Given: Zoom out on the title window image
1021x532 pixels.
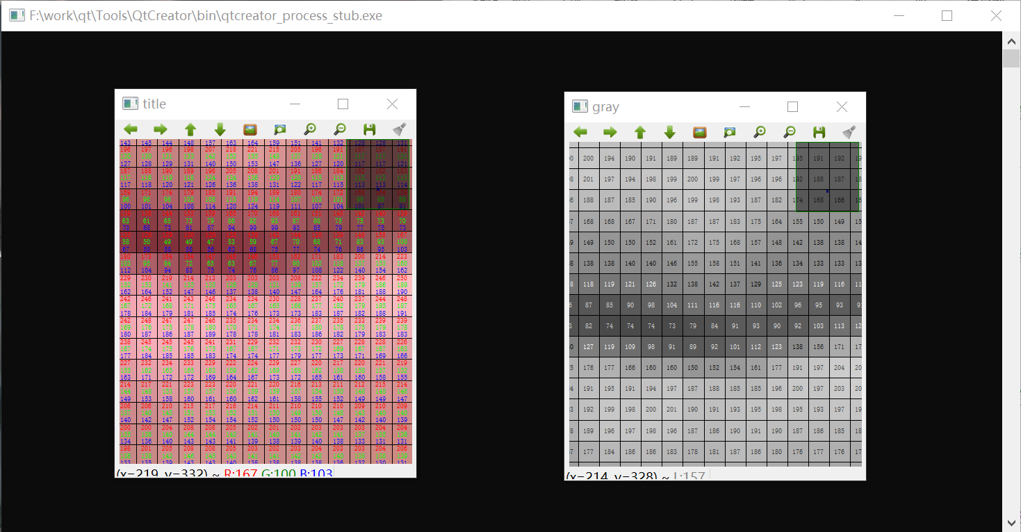Looking at the screenshot, I should 340,129.
